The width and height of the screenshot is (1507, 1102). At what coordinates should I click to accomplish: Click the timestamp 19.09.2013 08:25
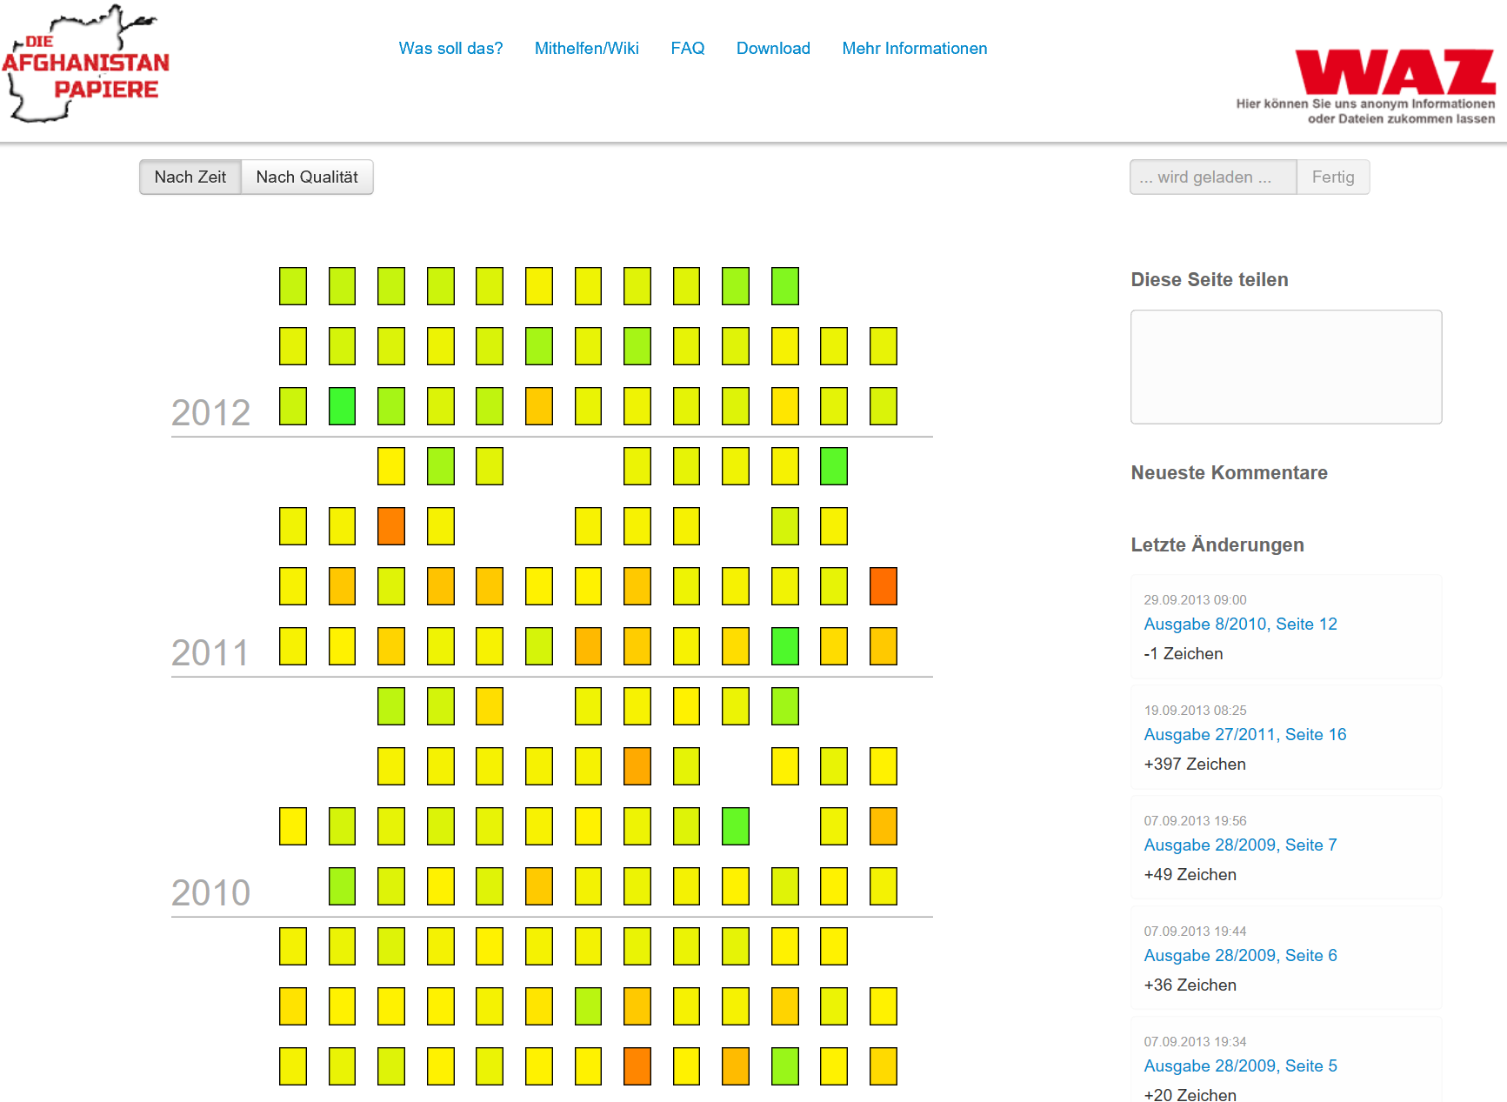[1195, 711]
